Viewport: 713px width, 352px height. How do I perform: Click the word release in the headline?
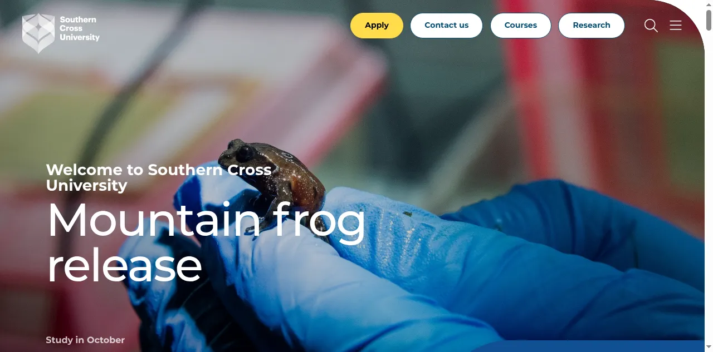click(124, 266)
